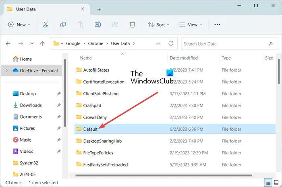Click the file list vertical scrollbar

(x=278, y=72)
